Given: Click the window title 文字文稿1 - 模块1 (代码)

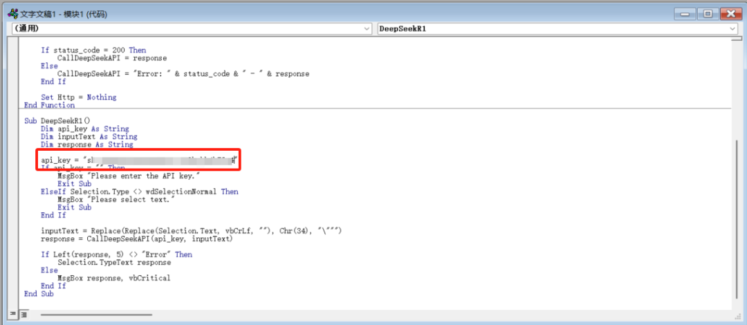Looking at the screenshot, I should 64,15.
